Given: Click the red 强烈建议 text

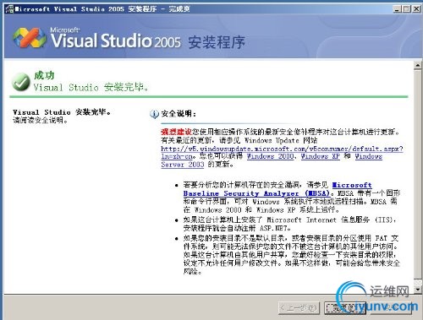Looking at the screenshot, I should tap(176, 132).
